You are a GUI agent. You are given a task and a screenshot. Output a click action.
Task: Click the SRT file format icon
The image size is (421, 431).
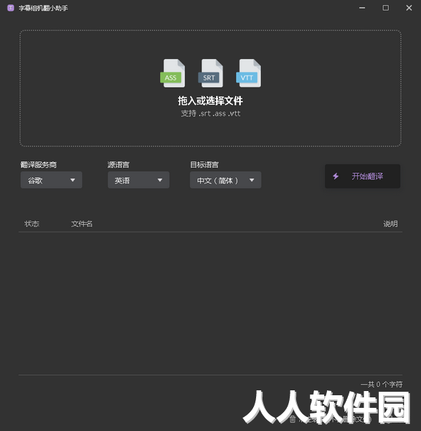coord(210,73)
